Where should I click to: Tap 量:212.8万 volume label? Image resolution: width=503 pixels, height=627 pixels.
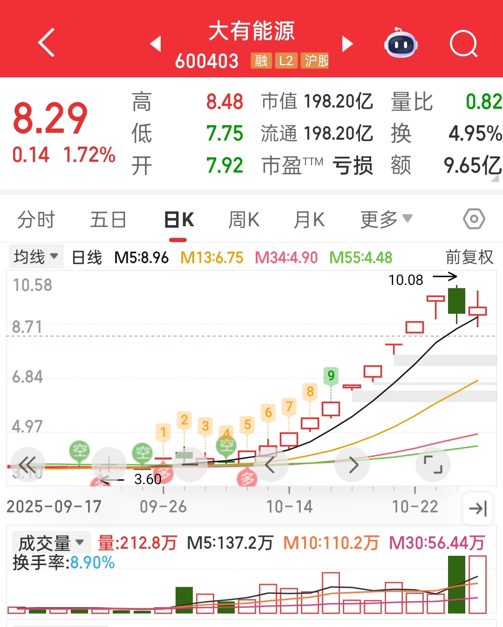pyautogui.click(x=137, y=543)
